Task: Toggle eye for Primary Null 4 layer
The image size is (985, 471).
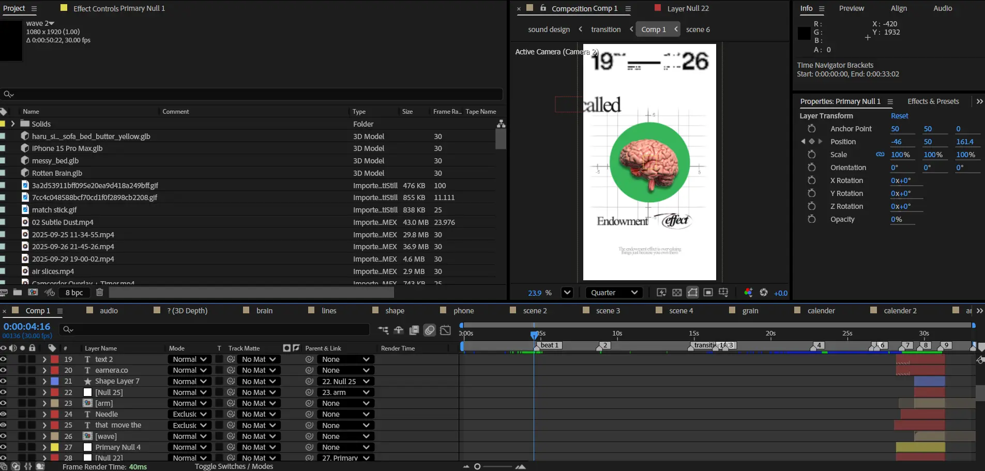Action: point(4,447)
